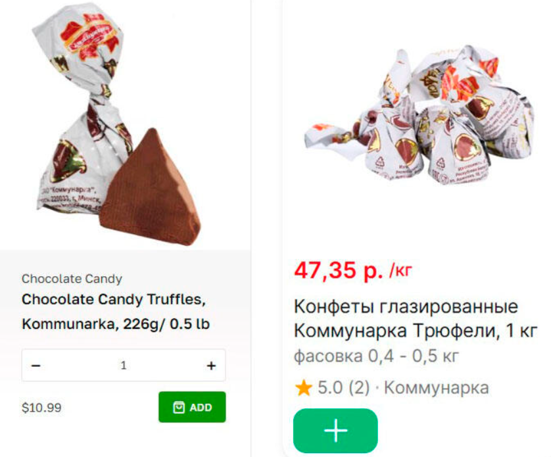
Task: Open the Коммунарка brand link
Action: click(x=437, y=388)
